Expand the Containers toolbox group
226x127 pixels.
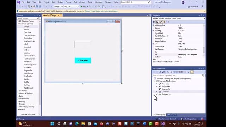pyautogui.click(x=18, y=91)
